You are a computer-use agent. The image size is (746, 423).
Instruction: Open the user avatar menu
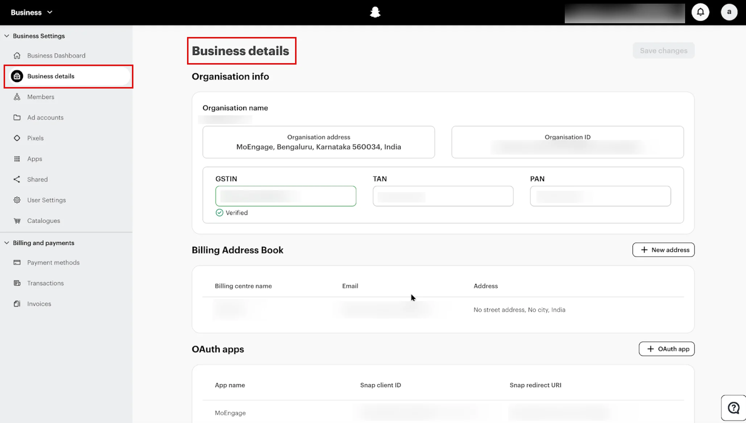(x=729, y=12)
